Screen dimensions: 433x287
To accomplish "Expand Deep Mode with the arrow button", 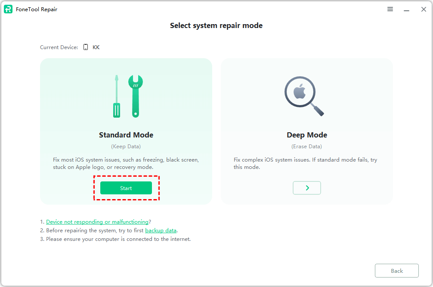I will pos(307,188).
